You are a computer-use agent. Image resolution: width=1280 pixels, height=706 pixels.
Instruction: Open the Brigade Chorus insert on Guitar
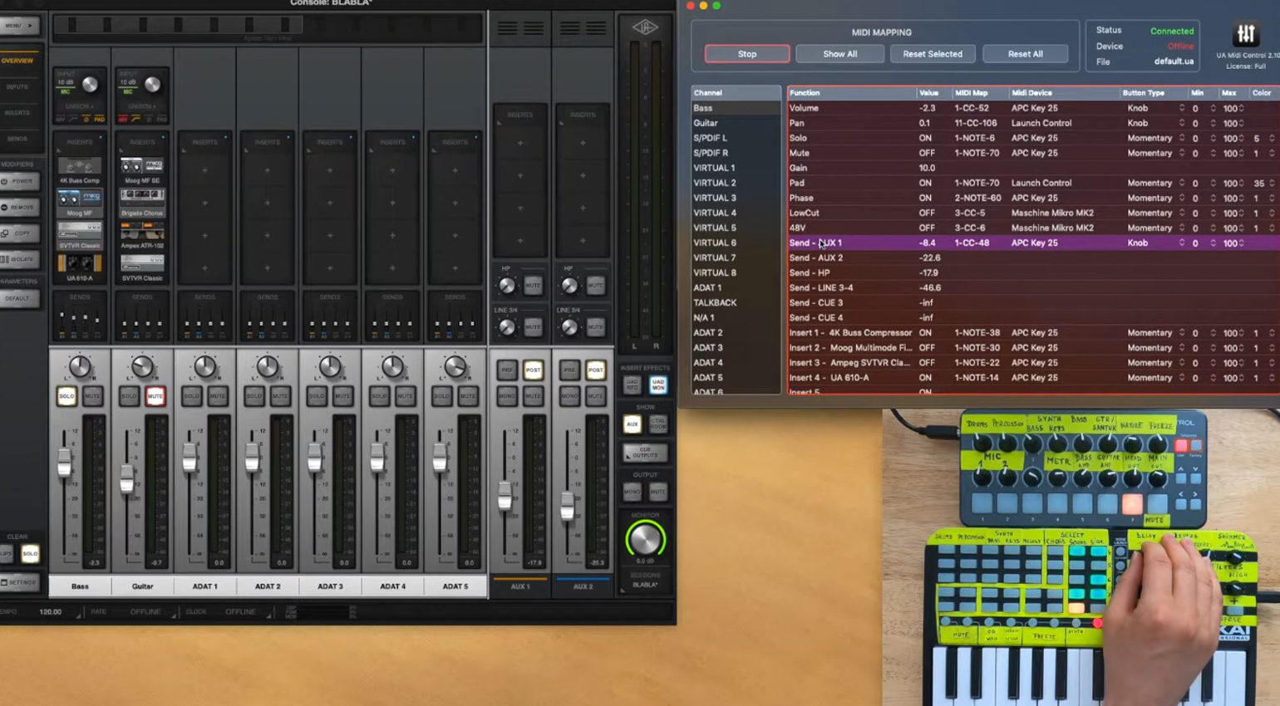pyautogui.click(x=142, y=199)
